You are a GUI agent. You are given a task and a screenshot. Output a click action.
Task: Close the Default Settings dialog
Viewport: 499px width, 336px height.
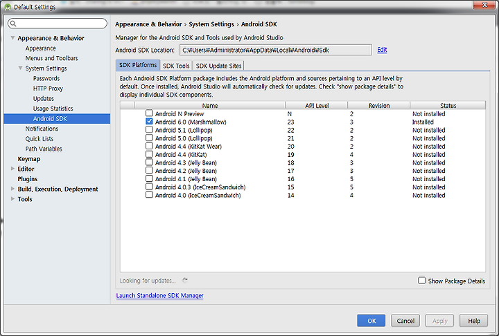pyautogui.click(x=484, y=5)
